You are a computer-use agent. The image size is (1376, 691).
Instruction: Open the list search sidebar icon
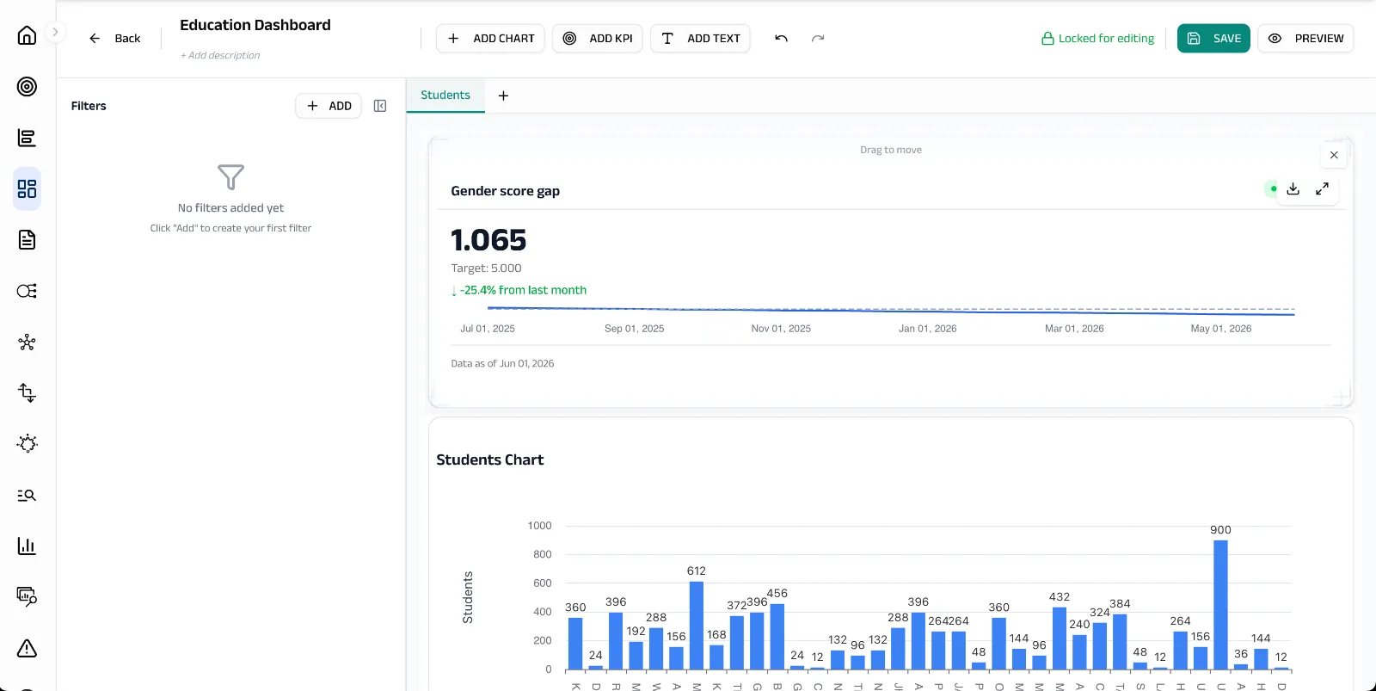coord(27,495)
